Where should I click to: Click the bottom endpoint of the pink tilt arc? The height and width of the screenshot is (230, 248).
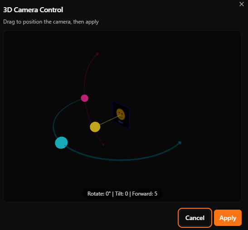pyautogui.click(x=103, y=144)
